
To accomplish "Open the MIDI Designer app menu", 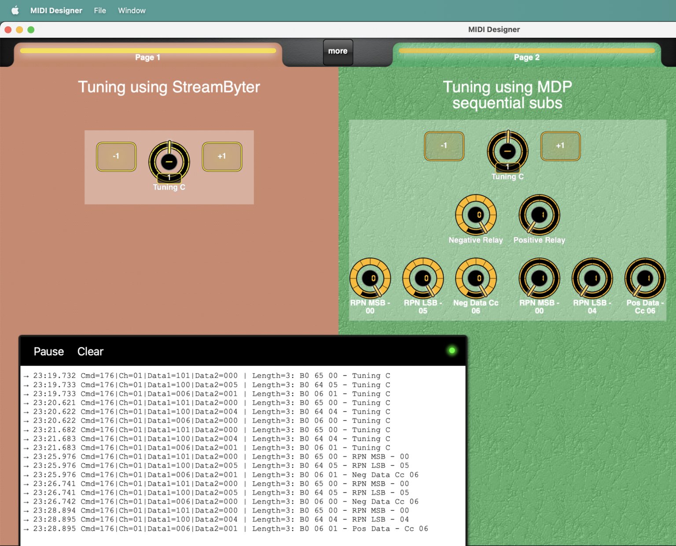I will tap(56, 11).
